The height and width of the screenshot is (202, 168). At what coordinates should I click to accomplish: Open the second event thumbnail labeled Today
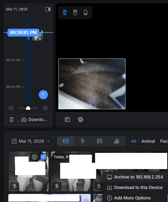[x=71, y=171]
